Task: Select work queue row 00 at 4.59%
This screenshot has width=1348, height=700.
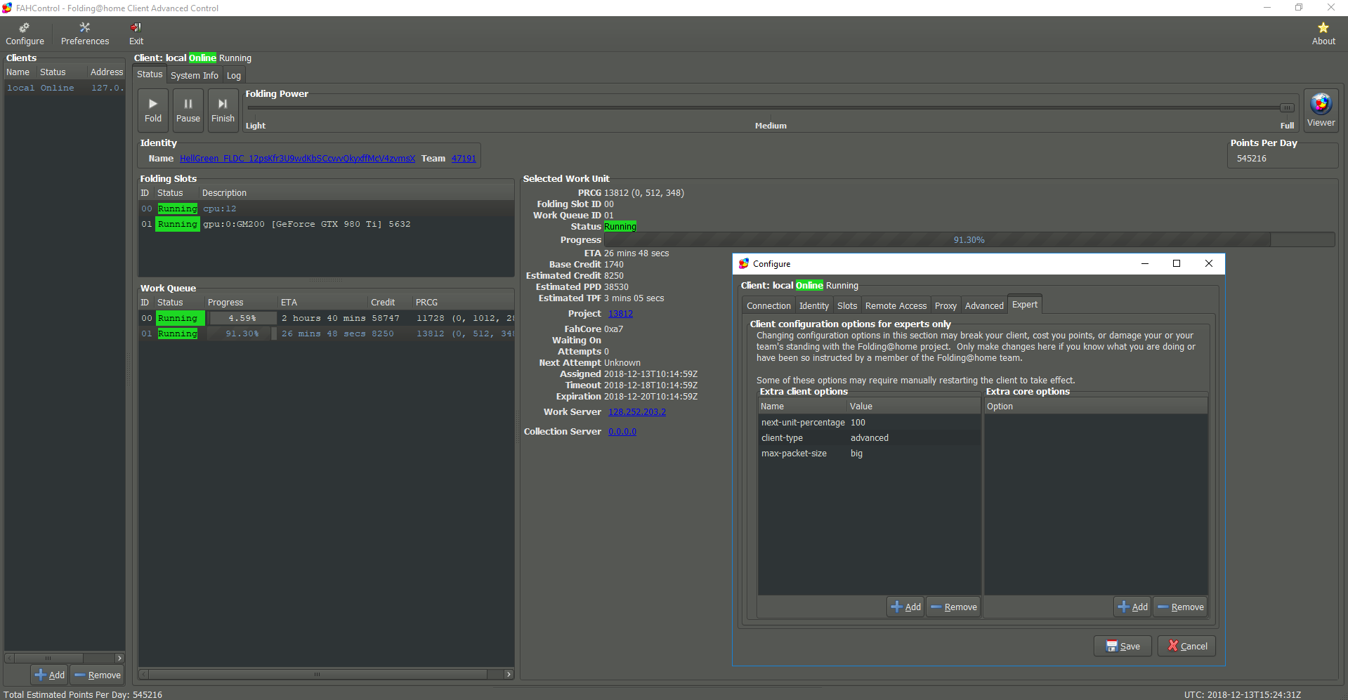Action: click(x=326, y=318)
